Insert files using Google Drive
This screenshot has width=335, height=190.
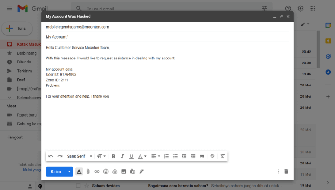[115, 171]
